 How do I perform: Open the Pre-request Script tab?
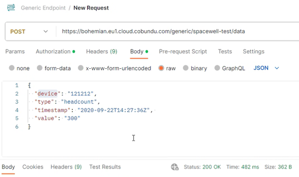(x=183, y=52)
